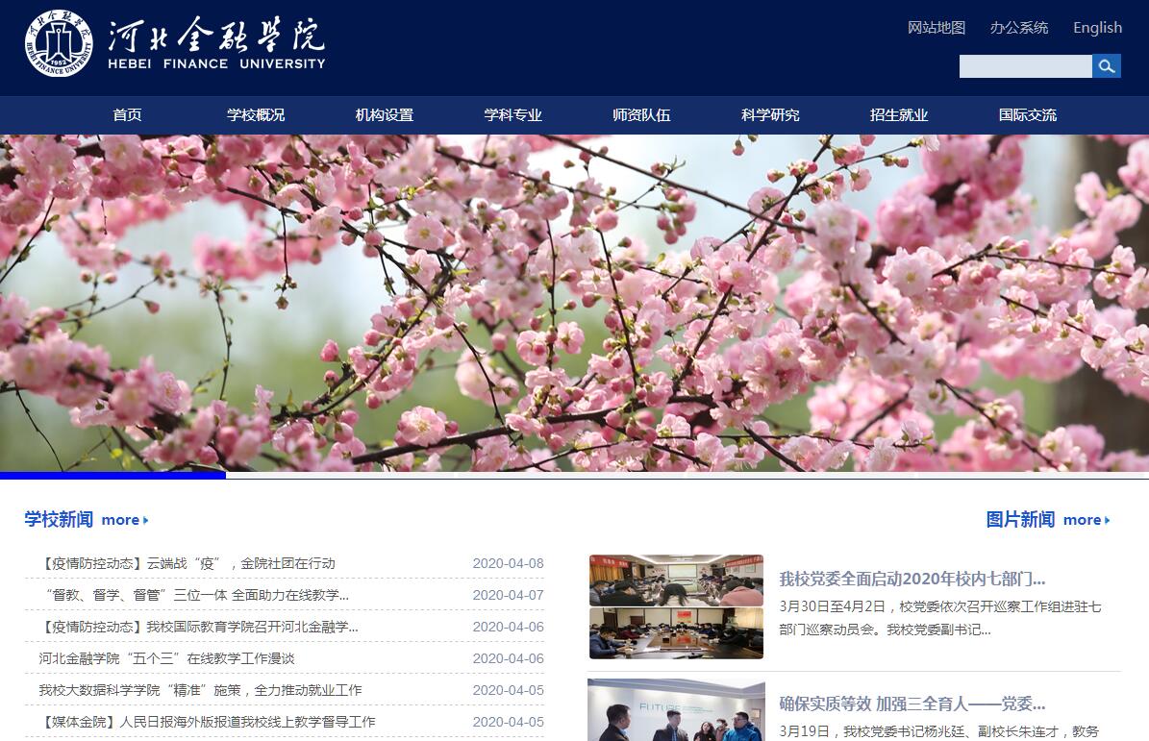Open the 师资队伍 menu
1149x741 pixels.
(x=641, y=115)
